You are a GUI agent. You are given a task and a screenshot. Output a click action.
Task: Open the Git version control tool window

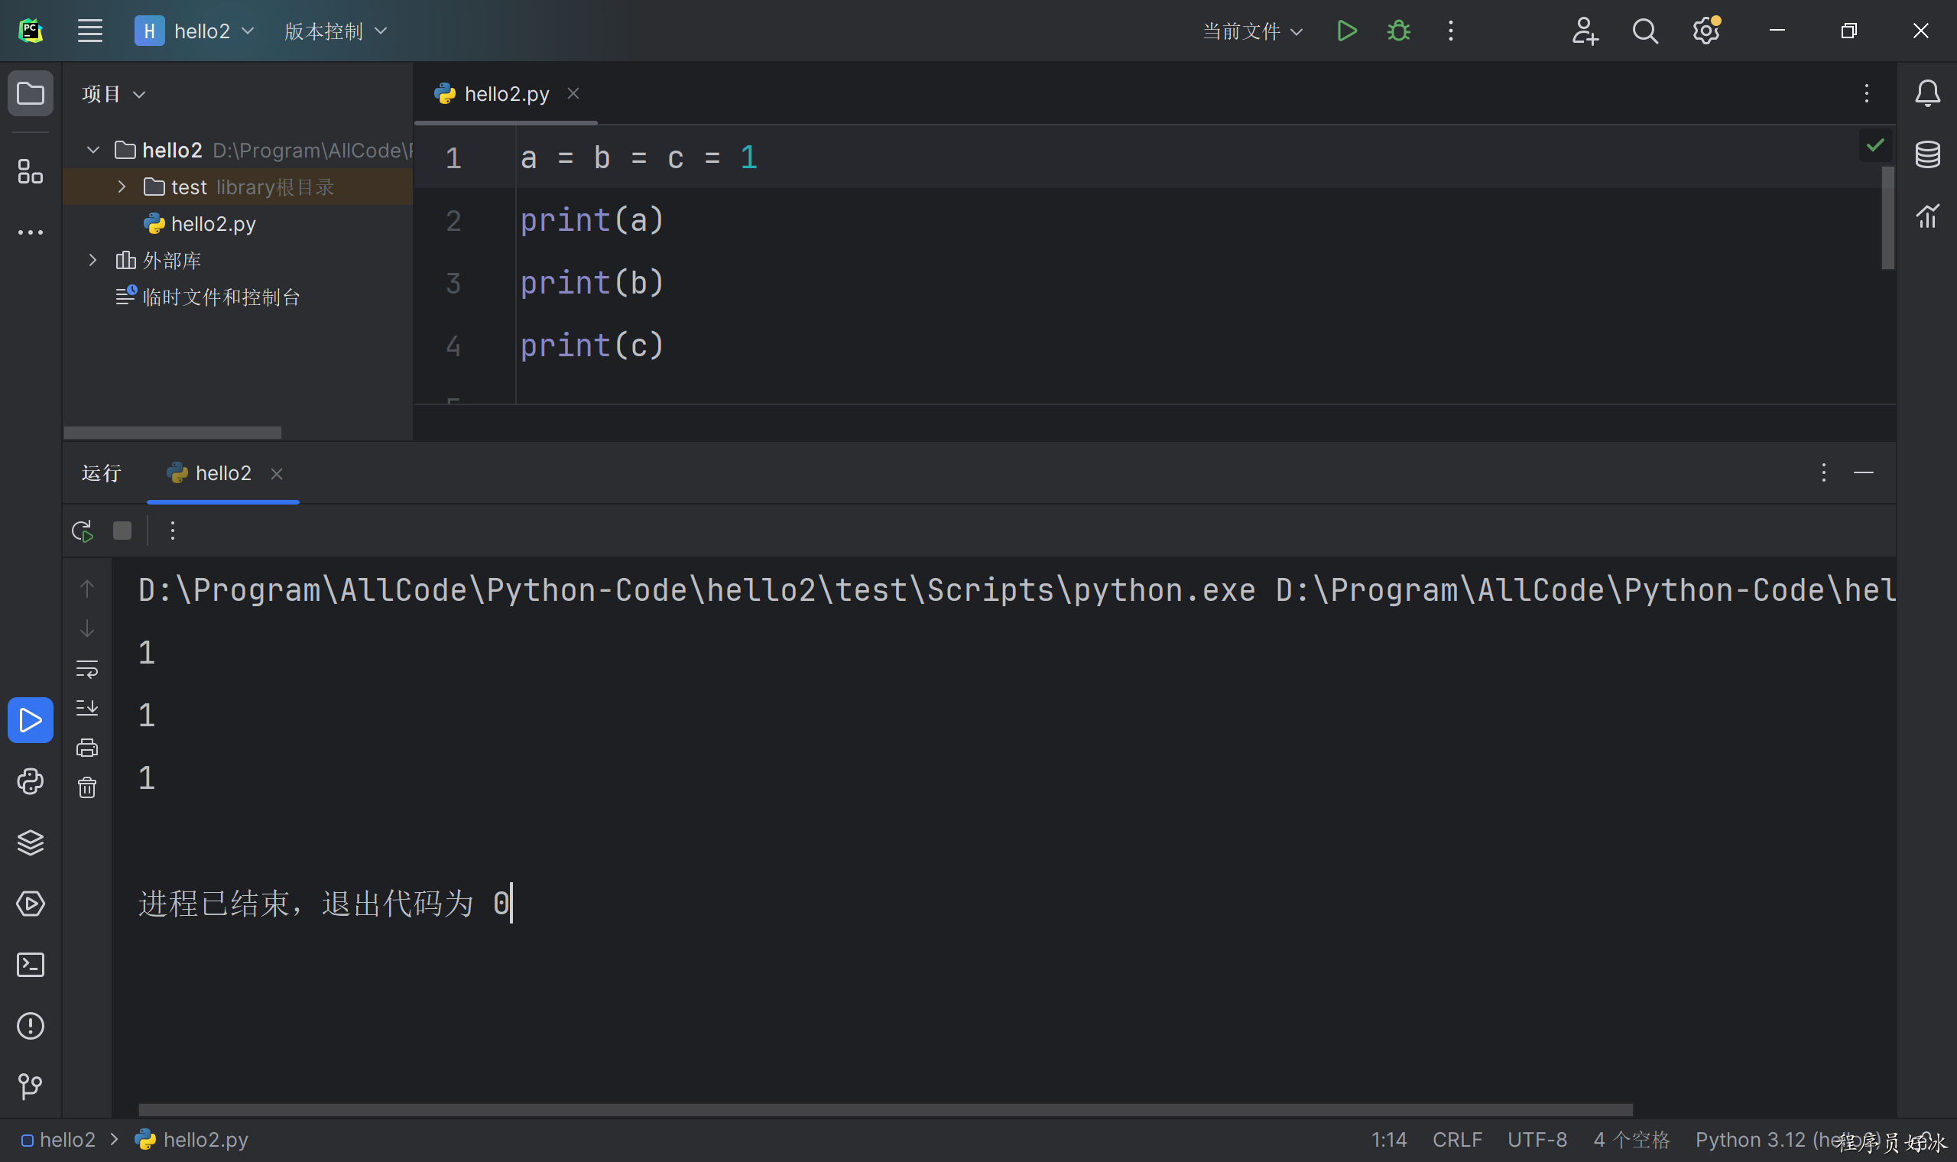31,1087
